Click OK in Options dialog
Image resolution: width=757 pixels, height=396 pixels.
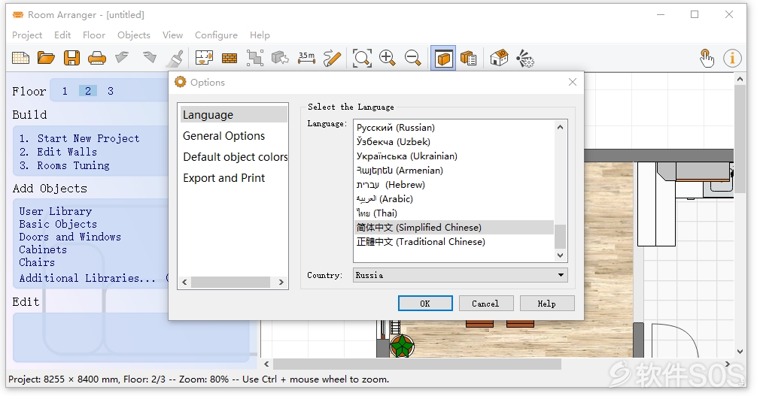[425, 304]
